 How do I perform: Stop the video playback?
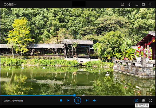(x=61, y=100)
